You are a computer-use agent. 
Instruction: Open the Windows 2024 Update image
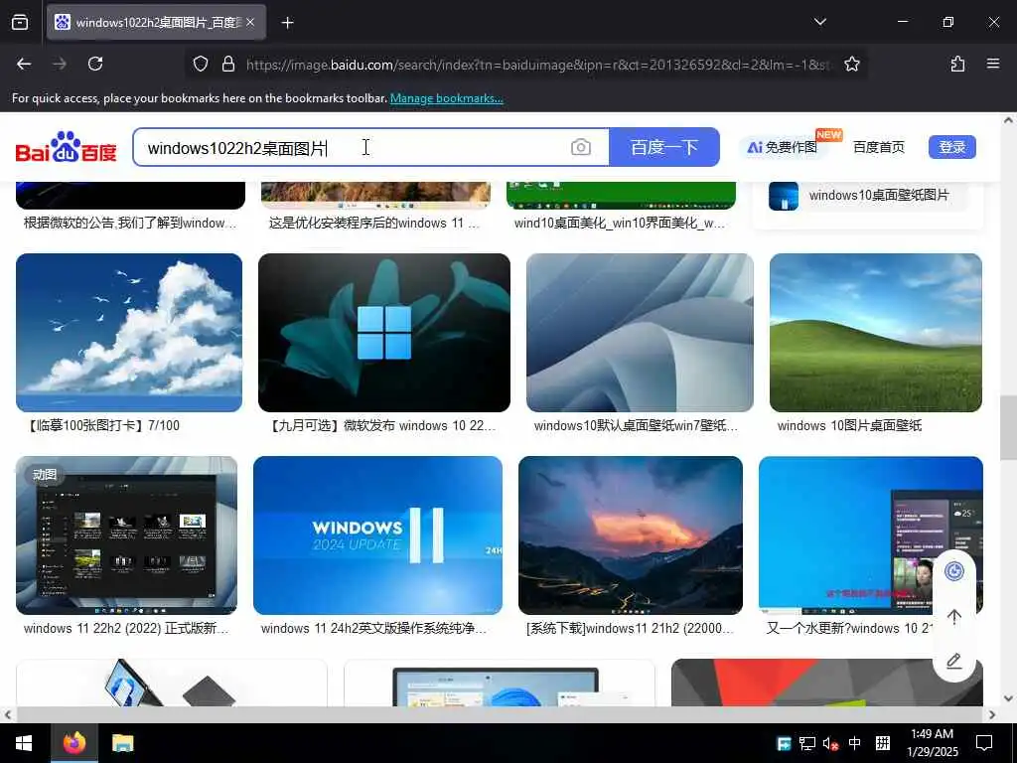click(377, 535)
